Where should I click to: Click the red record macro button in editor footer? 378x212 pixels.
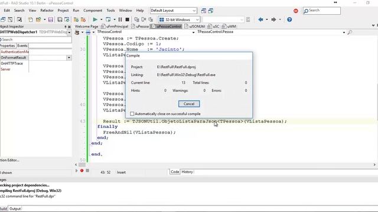(x=82, y=170)
